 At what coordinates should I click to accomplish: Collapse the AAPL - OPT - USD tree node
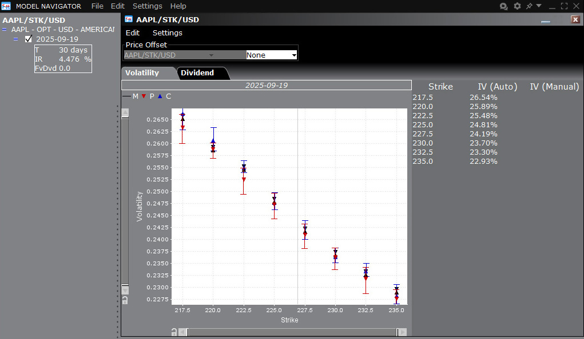pos(5,29)
